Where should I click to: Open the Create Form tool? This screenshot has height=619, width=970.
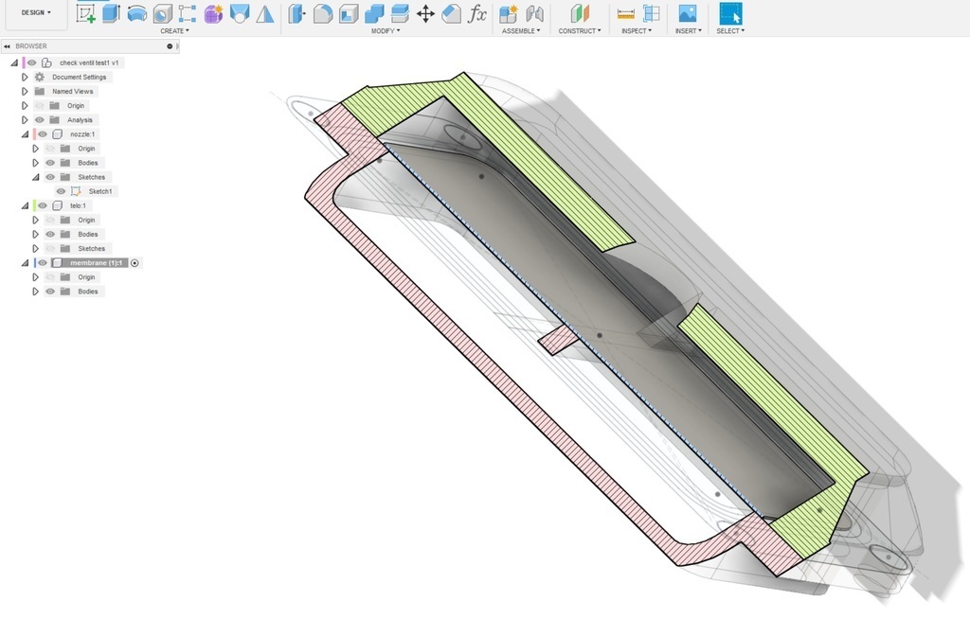[214, 14]
